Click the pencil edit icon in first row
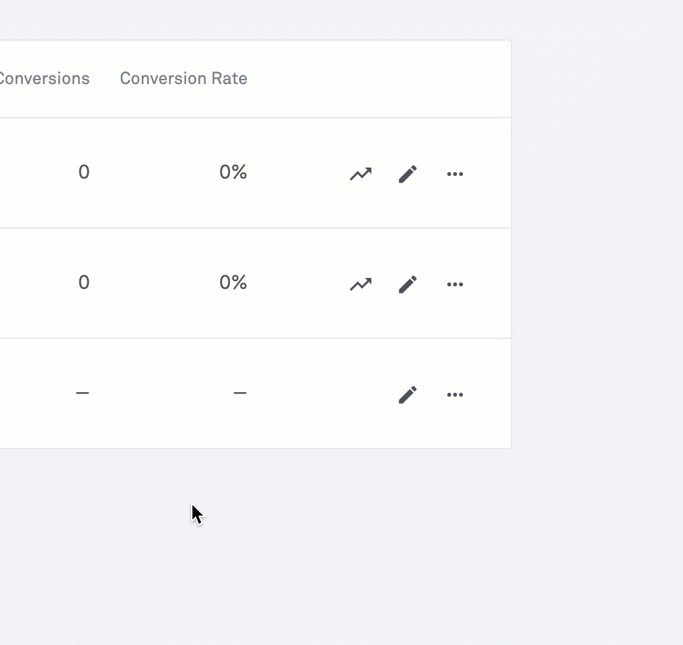 click(408, 174)
